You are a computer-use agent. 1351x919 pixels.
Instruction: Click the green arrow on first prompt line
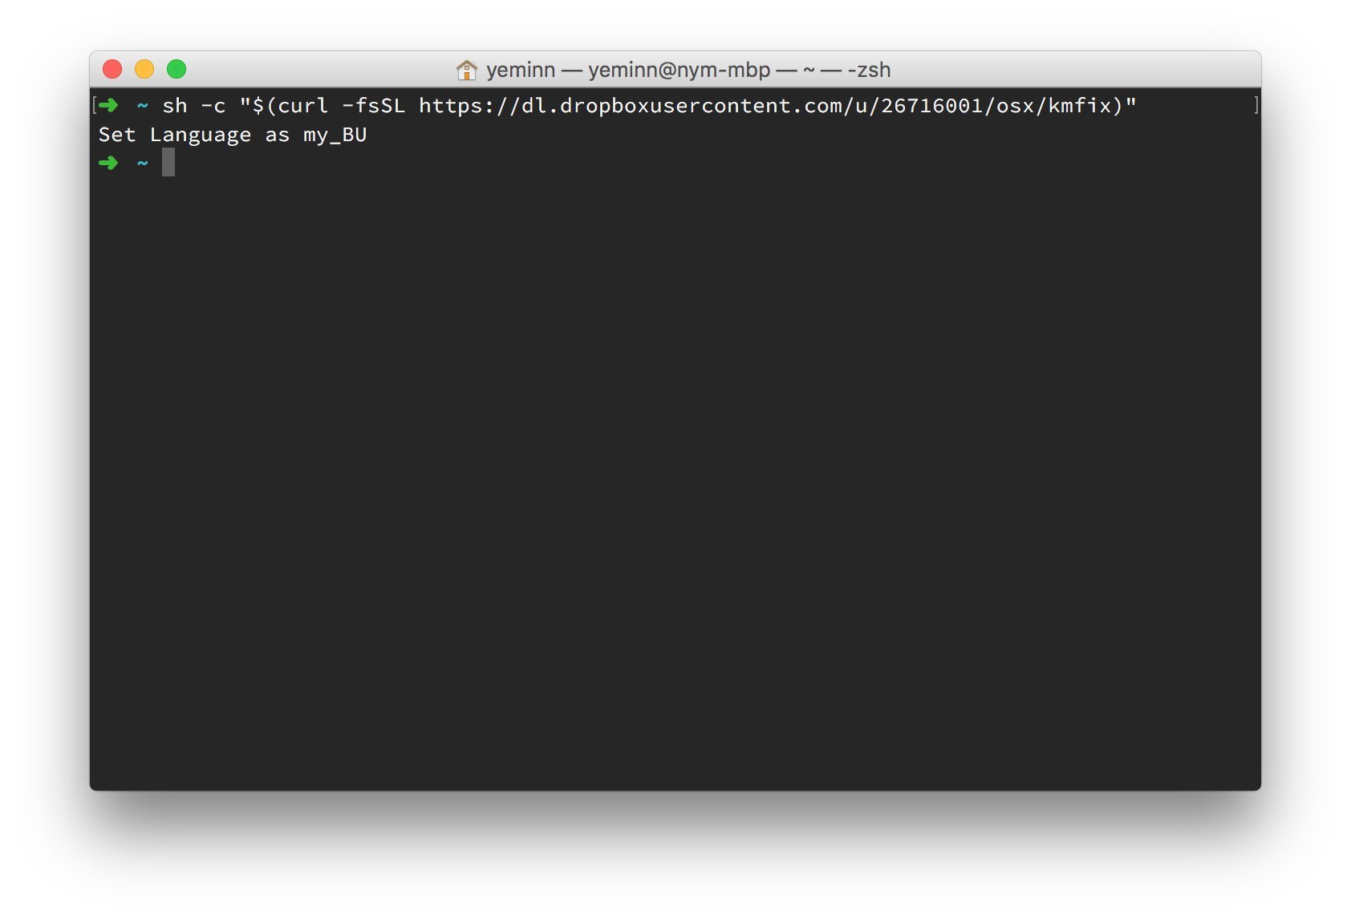[109, 105]
